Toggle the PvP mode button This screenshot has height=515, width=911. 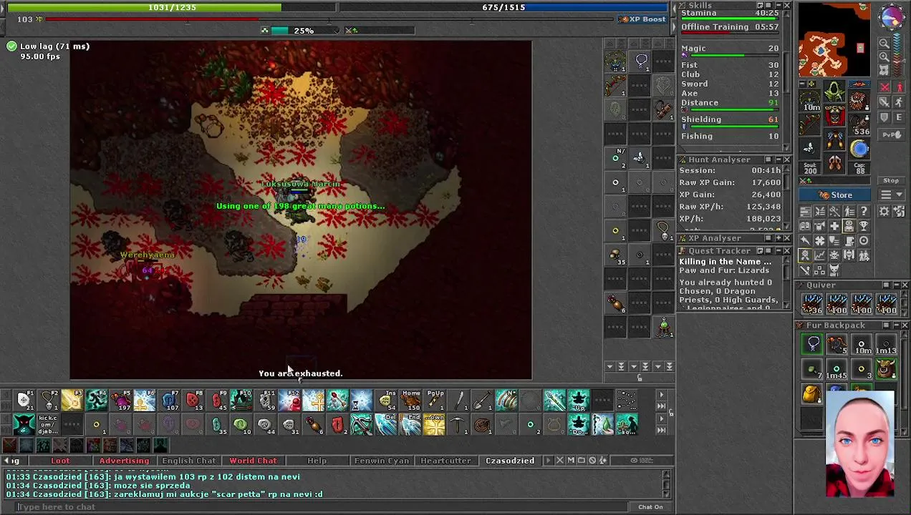click(x=891, y=134)
